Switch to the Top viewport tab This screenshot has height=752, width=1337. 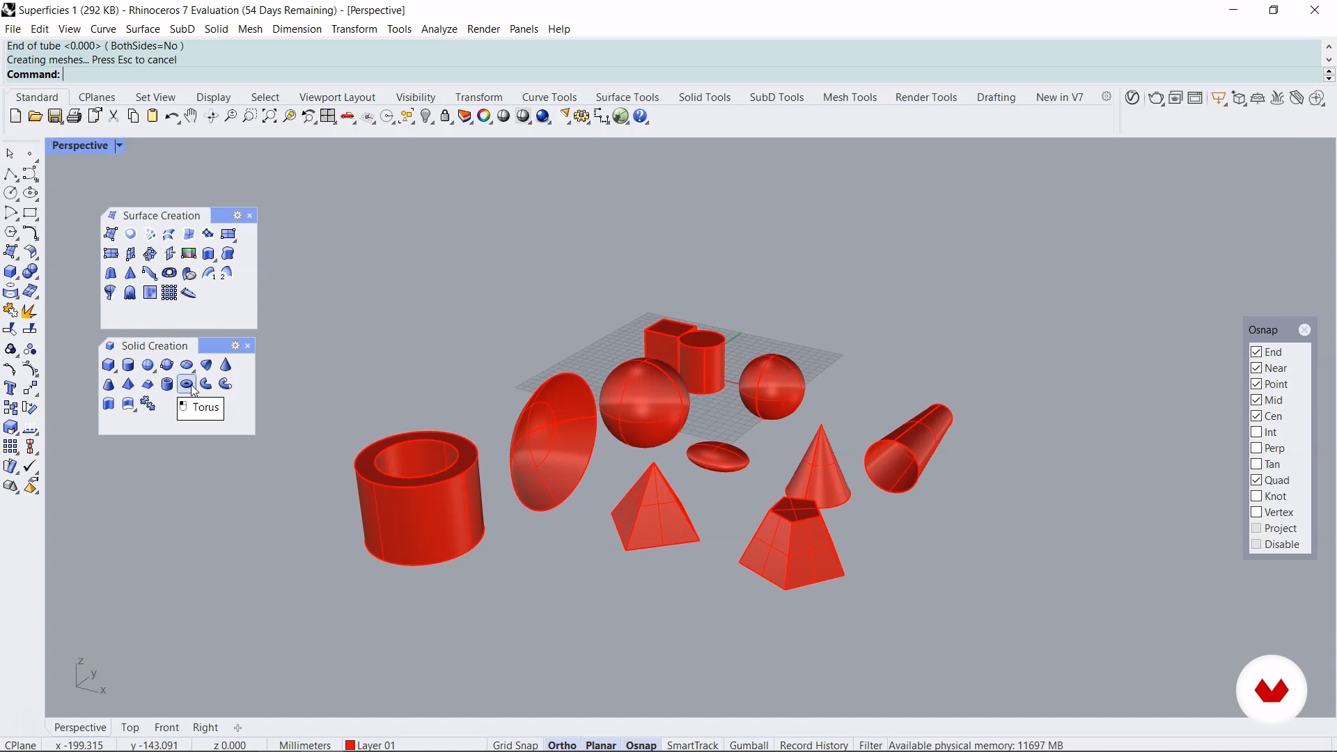[130, 728]
